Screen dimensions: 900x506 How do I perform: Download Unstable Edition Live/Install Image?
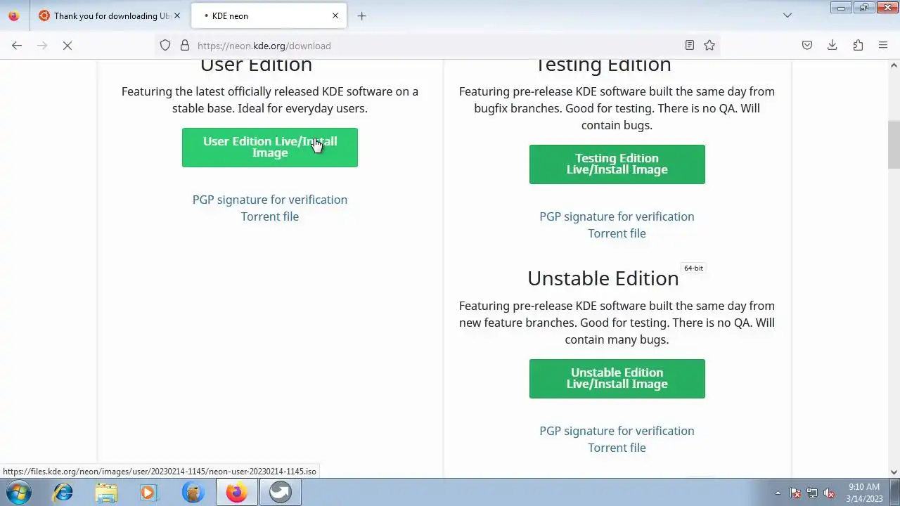(617, 379)
